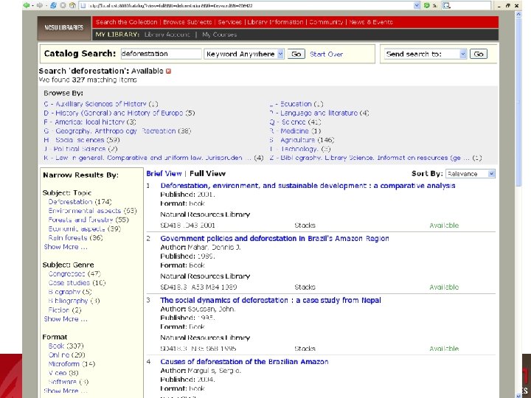
Task: Click the browser Refresh icon
Action: coord(53,5)
